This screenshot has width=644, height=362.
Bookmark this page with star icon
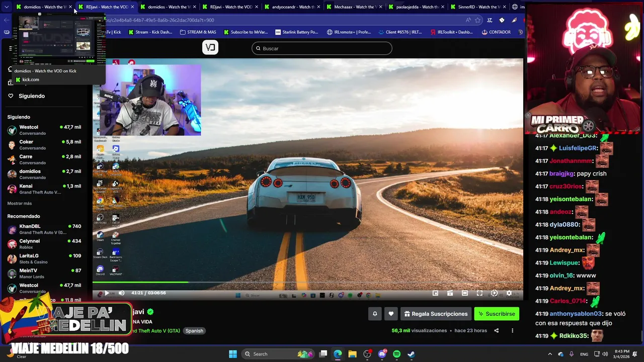pos(477,20)
